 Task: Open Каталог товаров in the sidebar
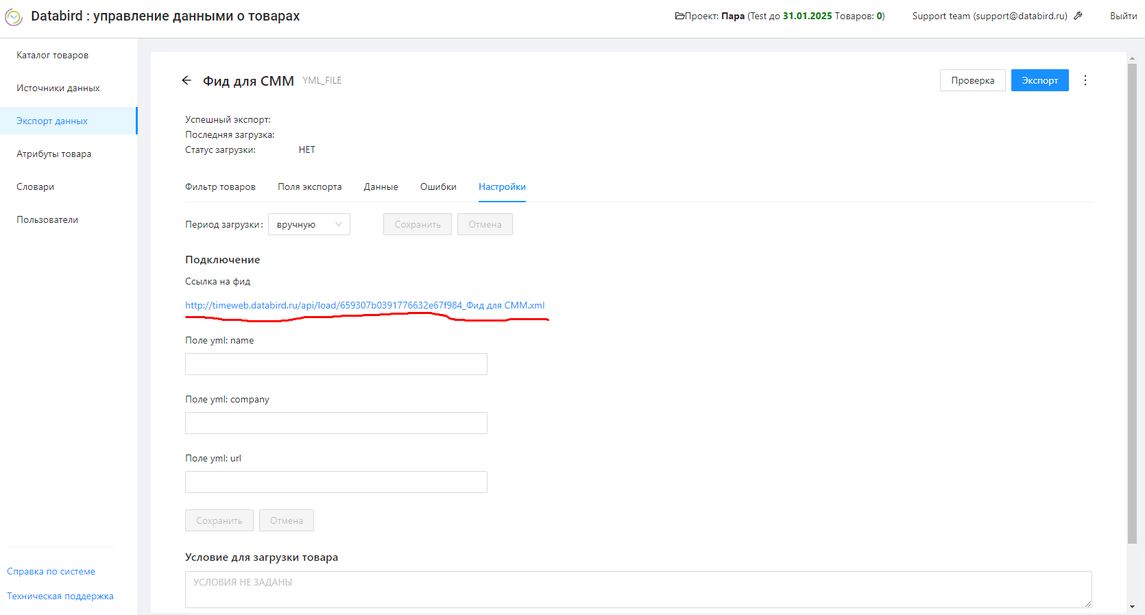(x=53, y=56)
